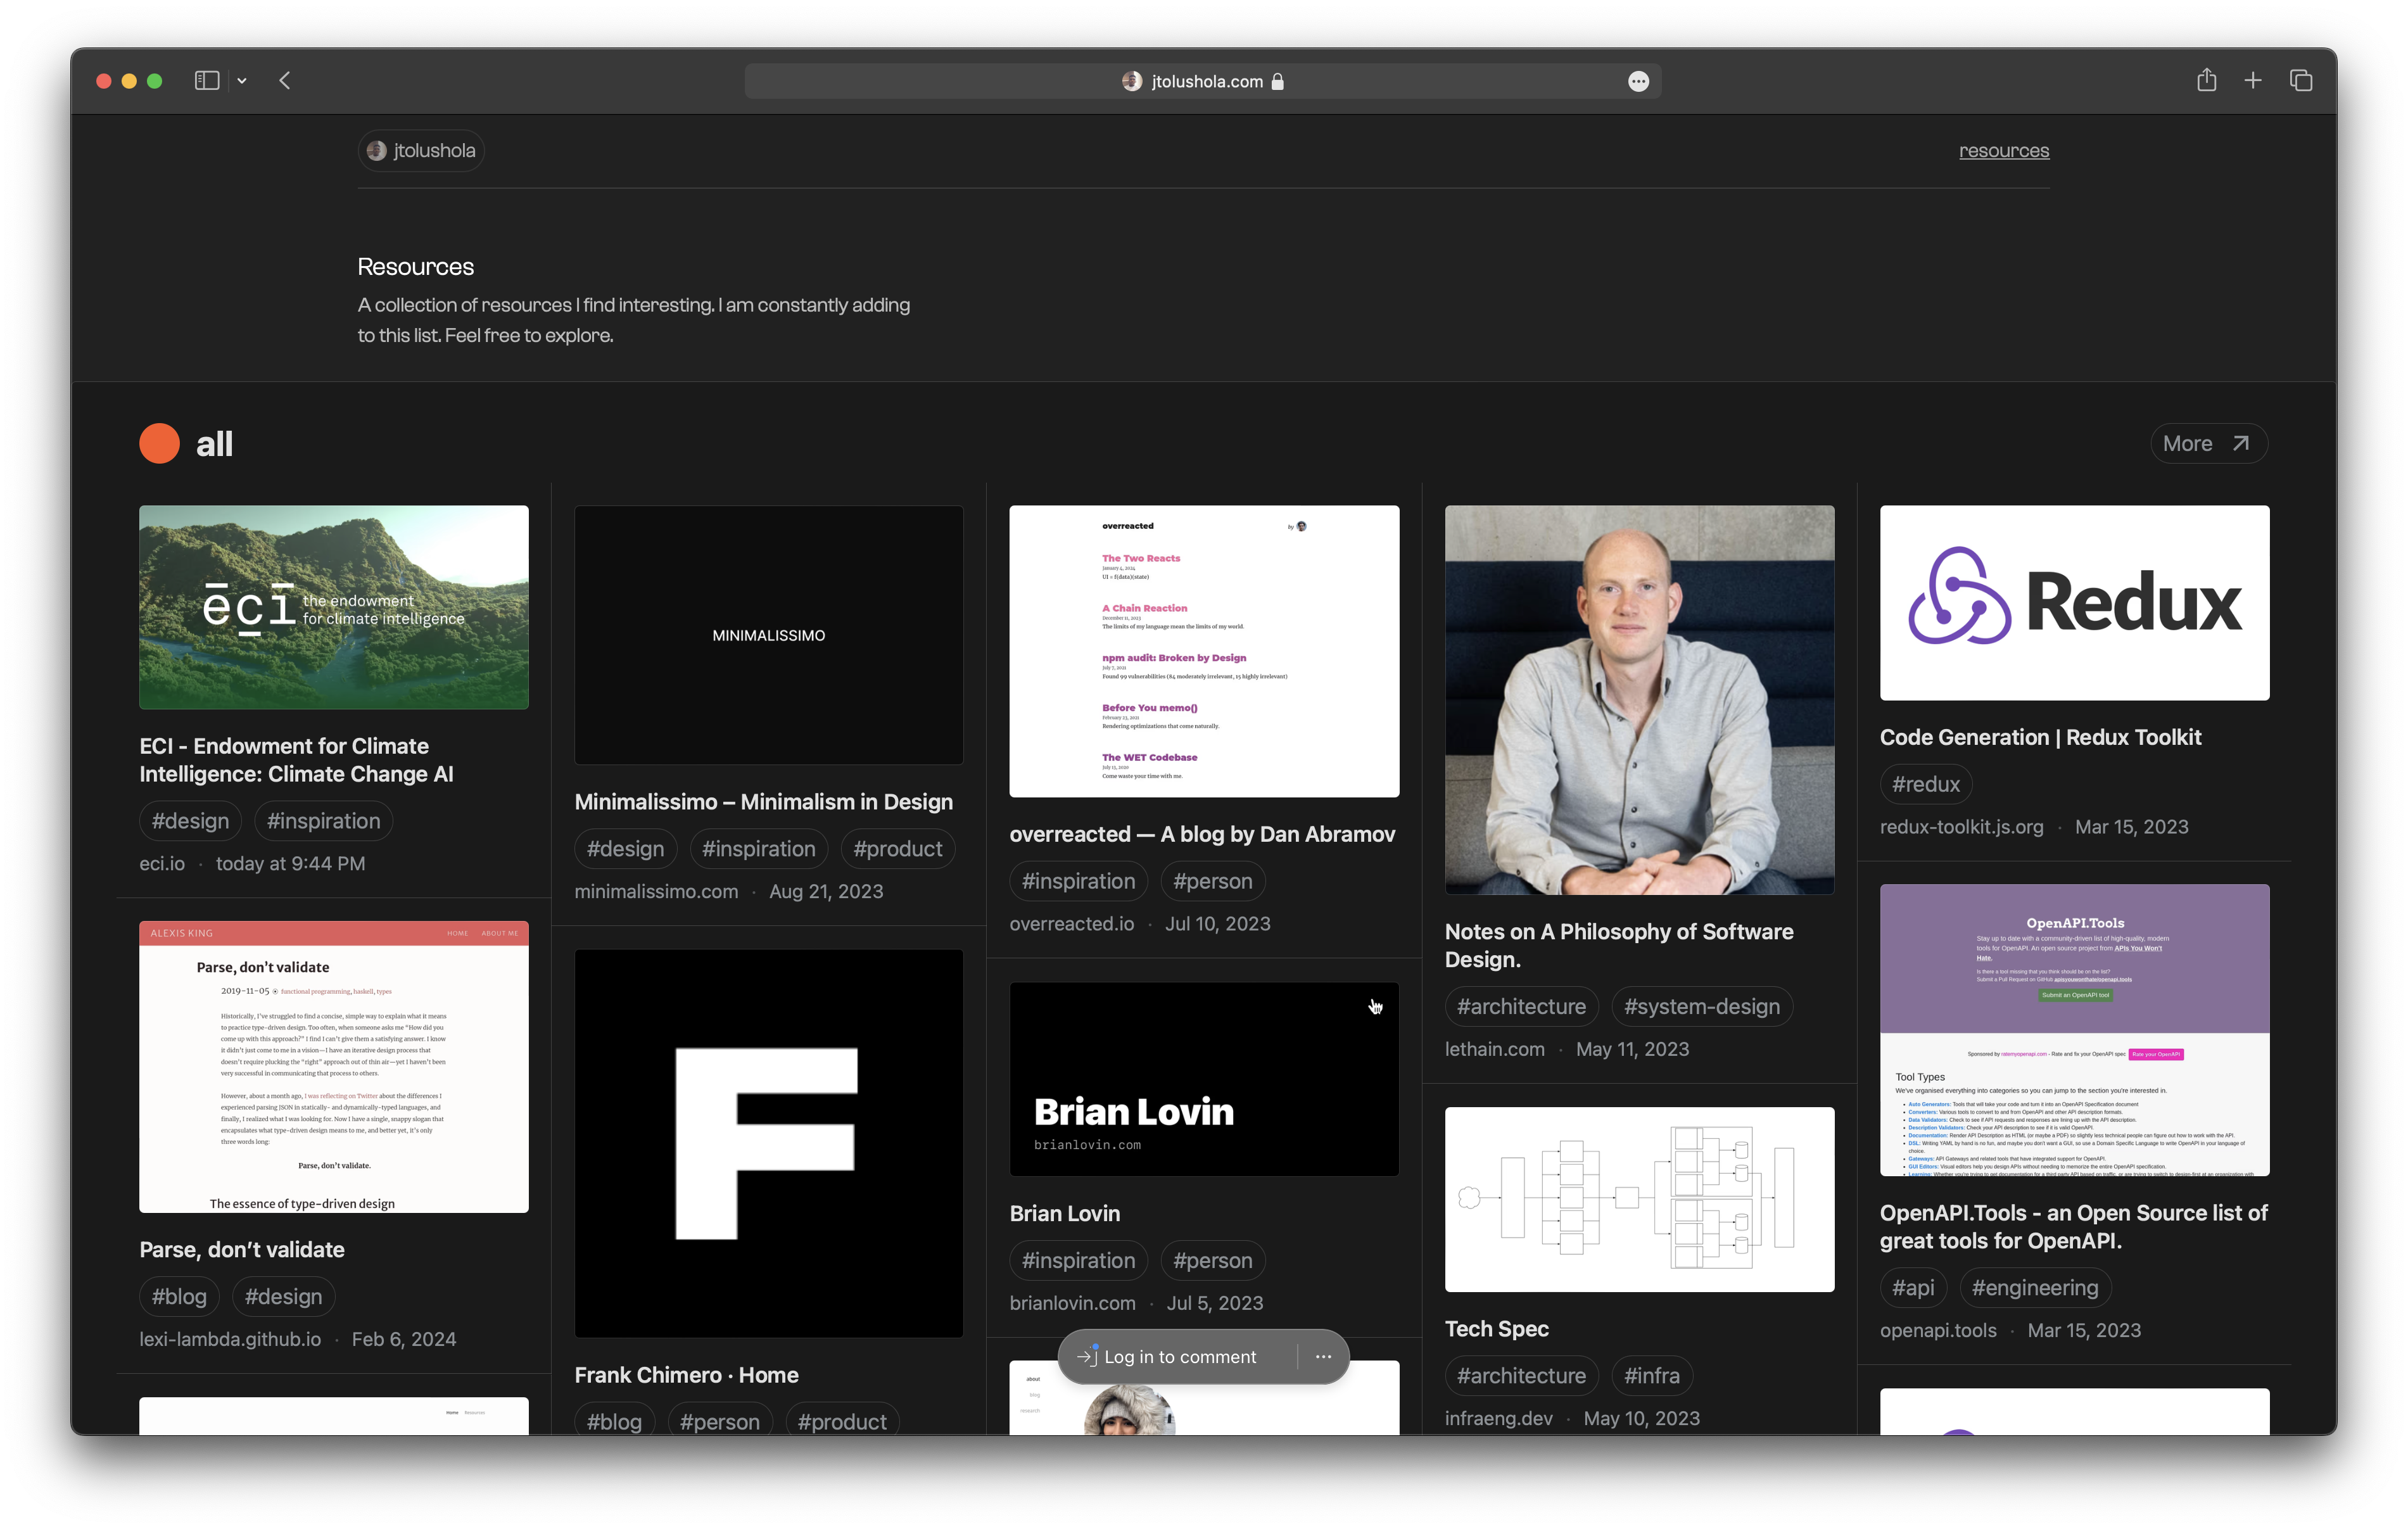Open Frank Chimero · Home title
The width and height of the screenshot is (2408, 1529).
(x=687, y=1375)
